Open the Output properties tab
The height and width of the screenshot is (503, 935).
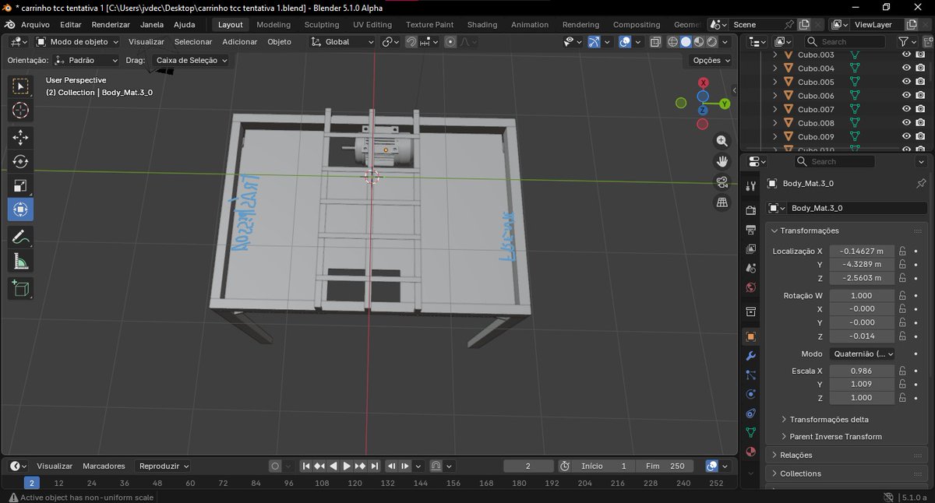[x=751, y=230]
